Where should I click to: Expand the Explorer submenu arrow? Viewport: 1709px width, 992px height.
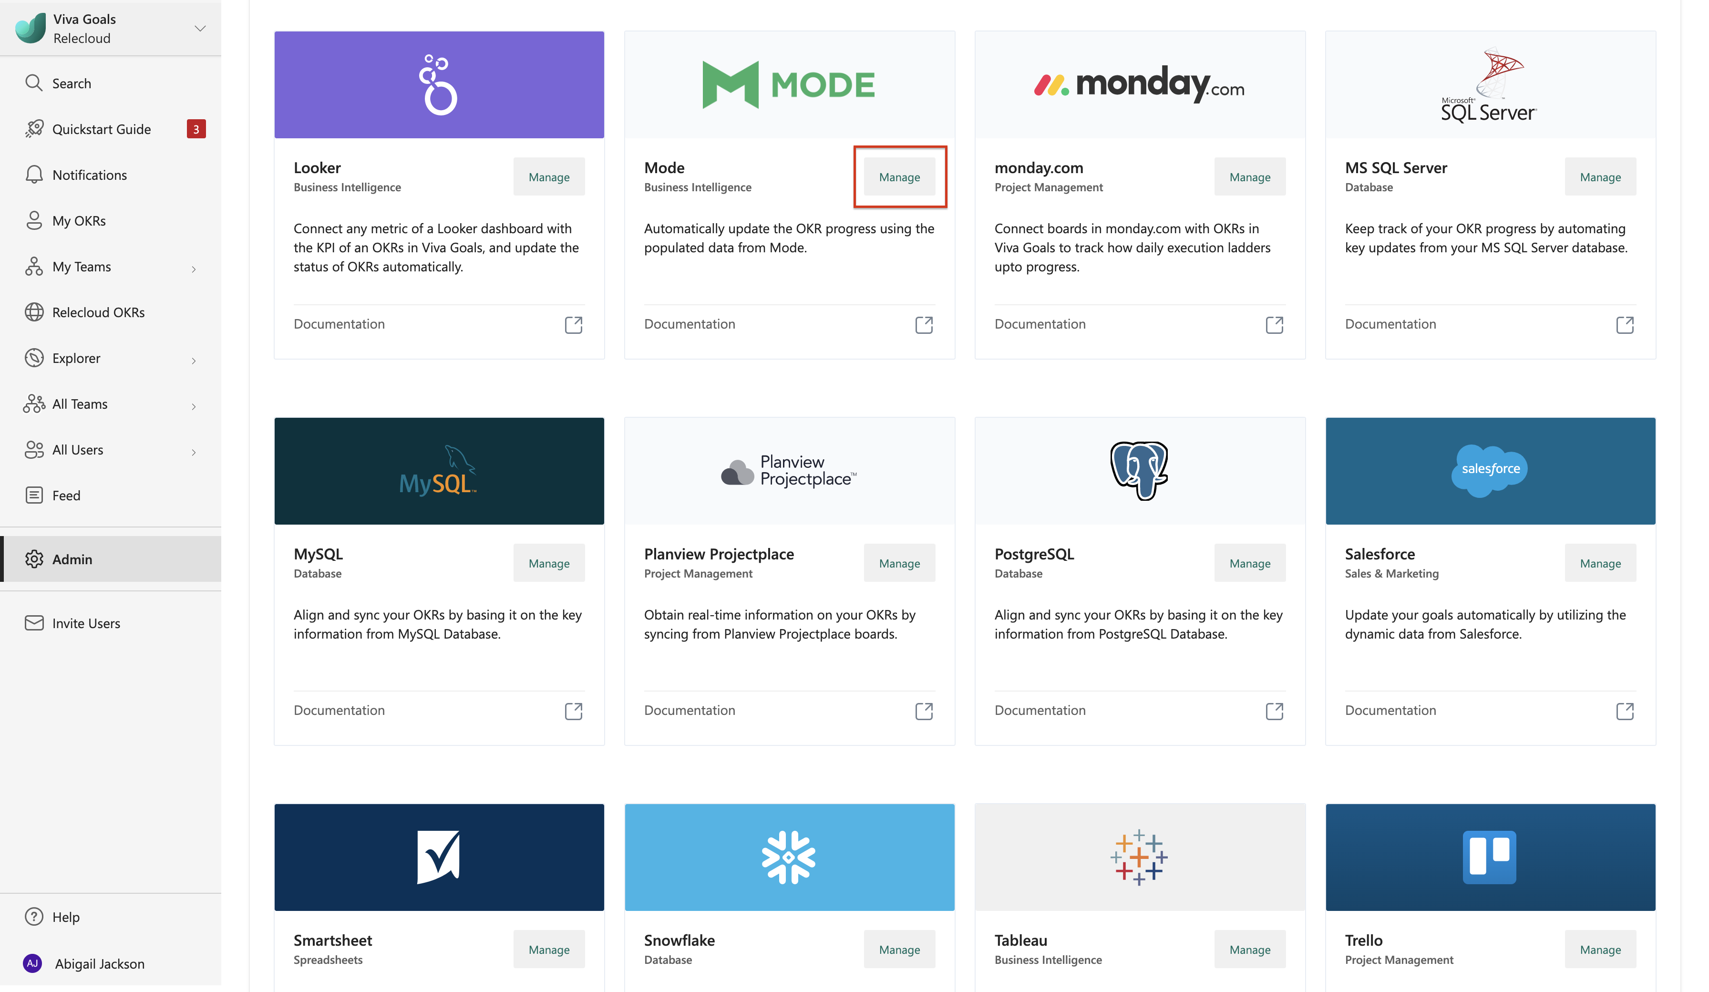click(x=194, y=361)
